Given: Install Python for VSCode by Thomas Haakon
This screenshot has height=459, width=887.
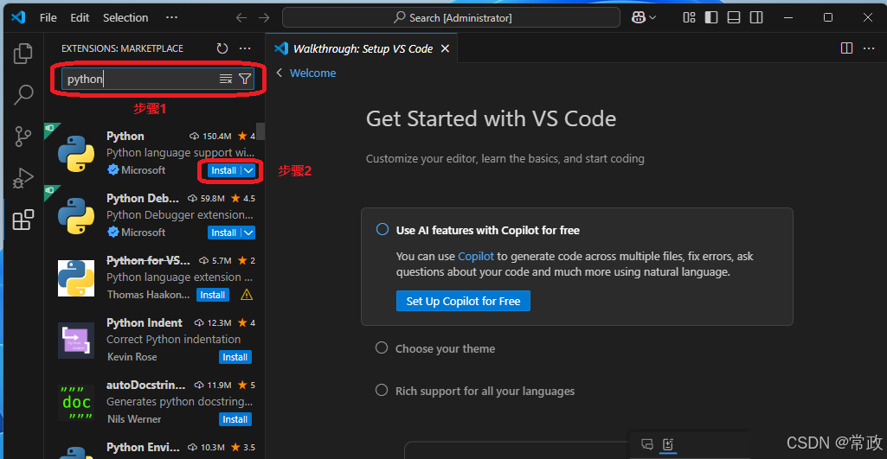Looking at the screenshot, I should (x=213, y=295).
